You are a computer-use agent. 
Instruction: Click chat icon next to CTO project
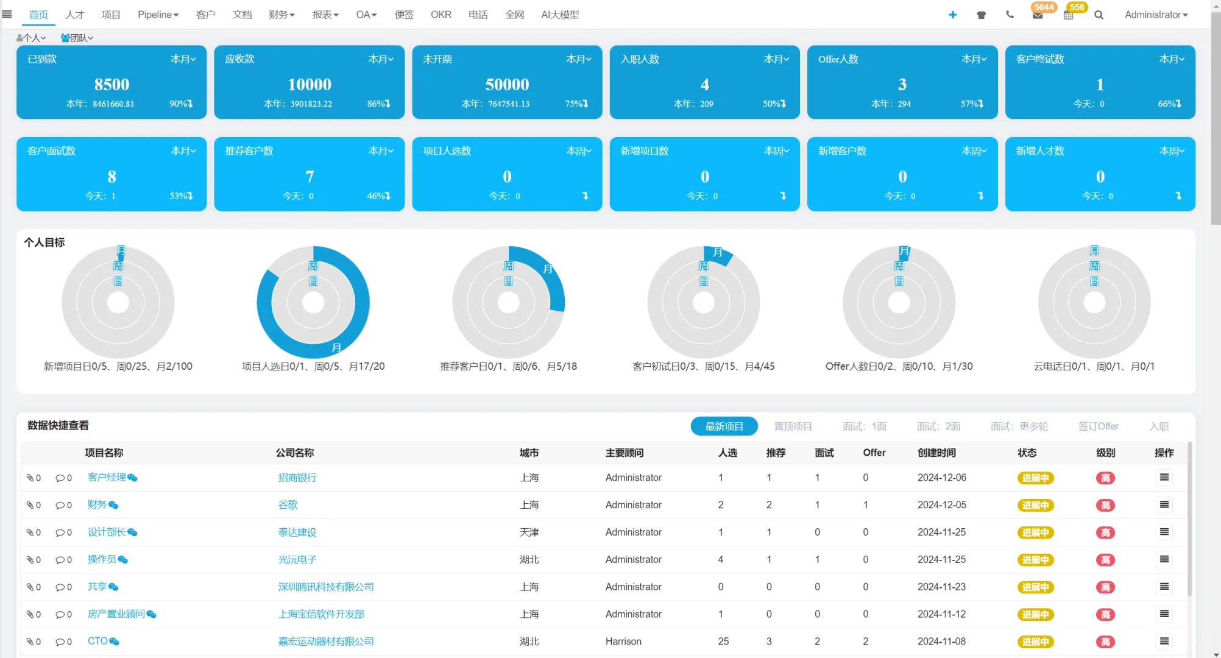click(114, 642)
